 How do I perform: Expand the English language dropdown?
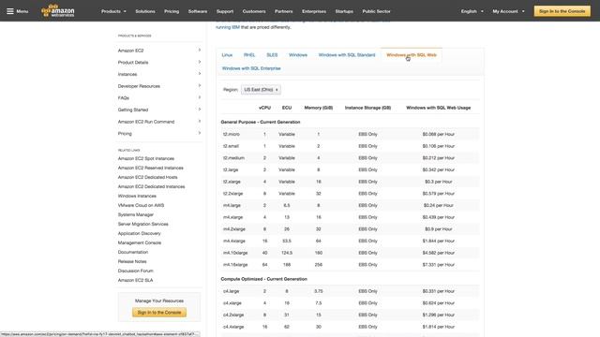472,11
